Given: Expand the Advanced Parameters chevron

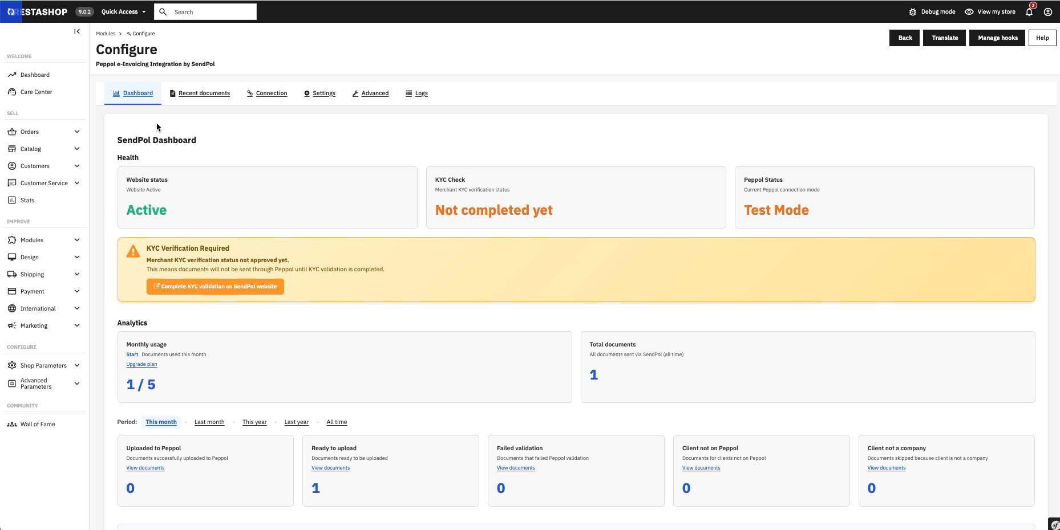Looking at the screenshot, I should pyautogui.click(x=77, y=384).
